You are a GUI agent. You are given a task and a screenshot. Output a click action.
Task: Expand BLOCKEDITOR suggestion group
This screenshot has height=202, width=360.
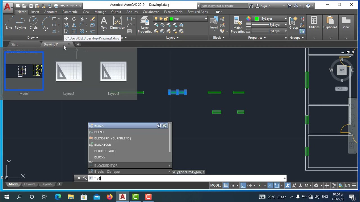click(x=169, y=166)
